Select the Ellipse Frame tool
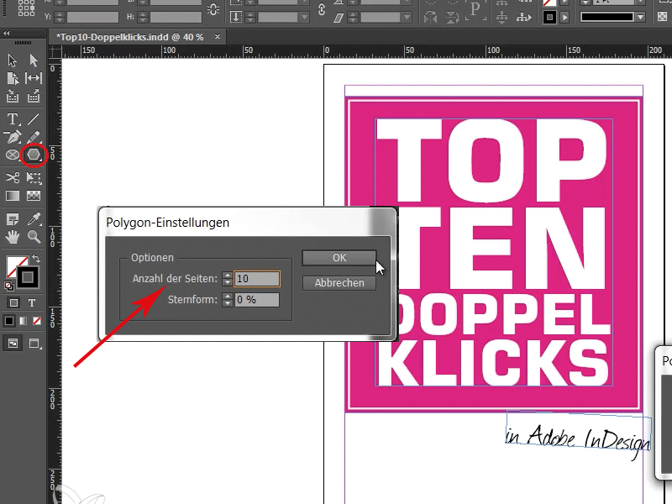Screen dimensions: 672x504 [13, 155]
